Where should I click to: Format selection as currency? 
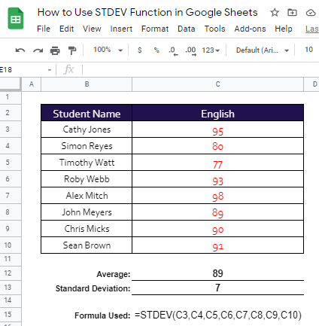click(x=140, y=50)
